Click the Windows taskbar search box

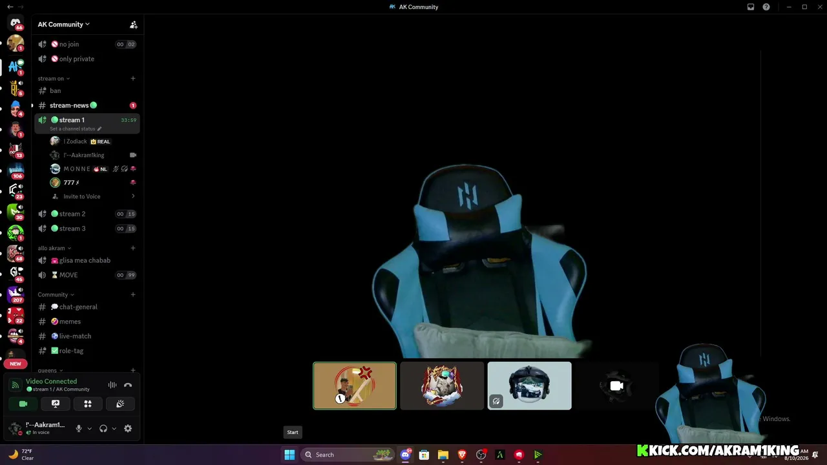tap(348, 455)
